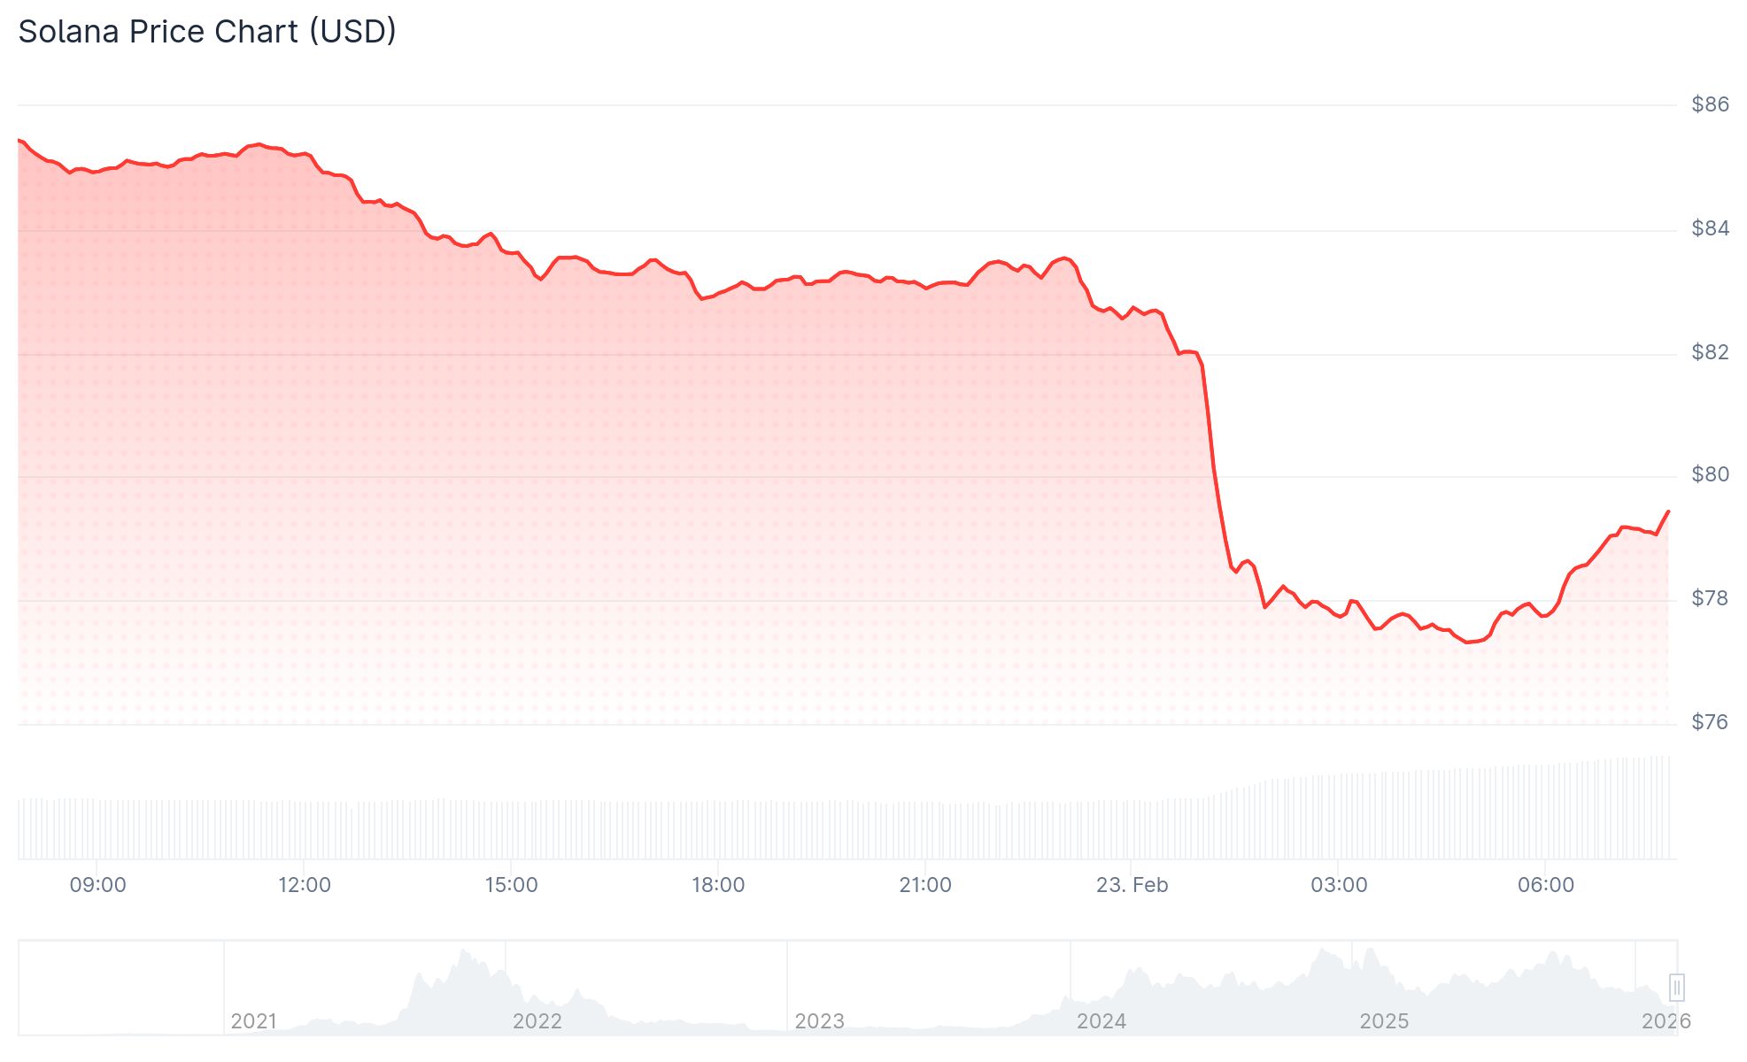Pick 2024 on the overview timeline
The width and height of the screenshot is (1747, 1062).
point(1102,1021)
